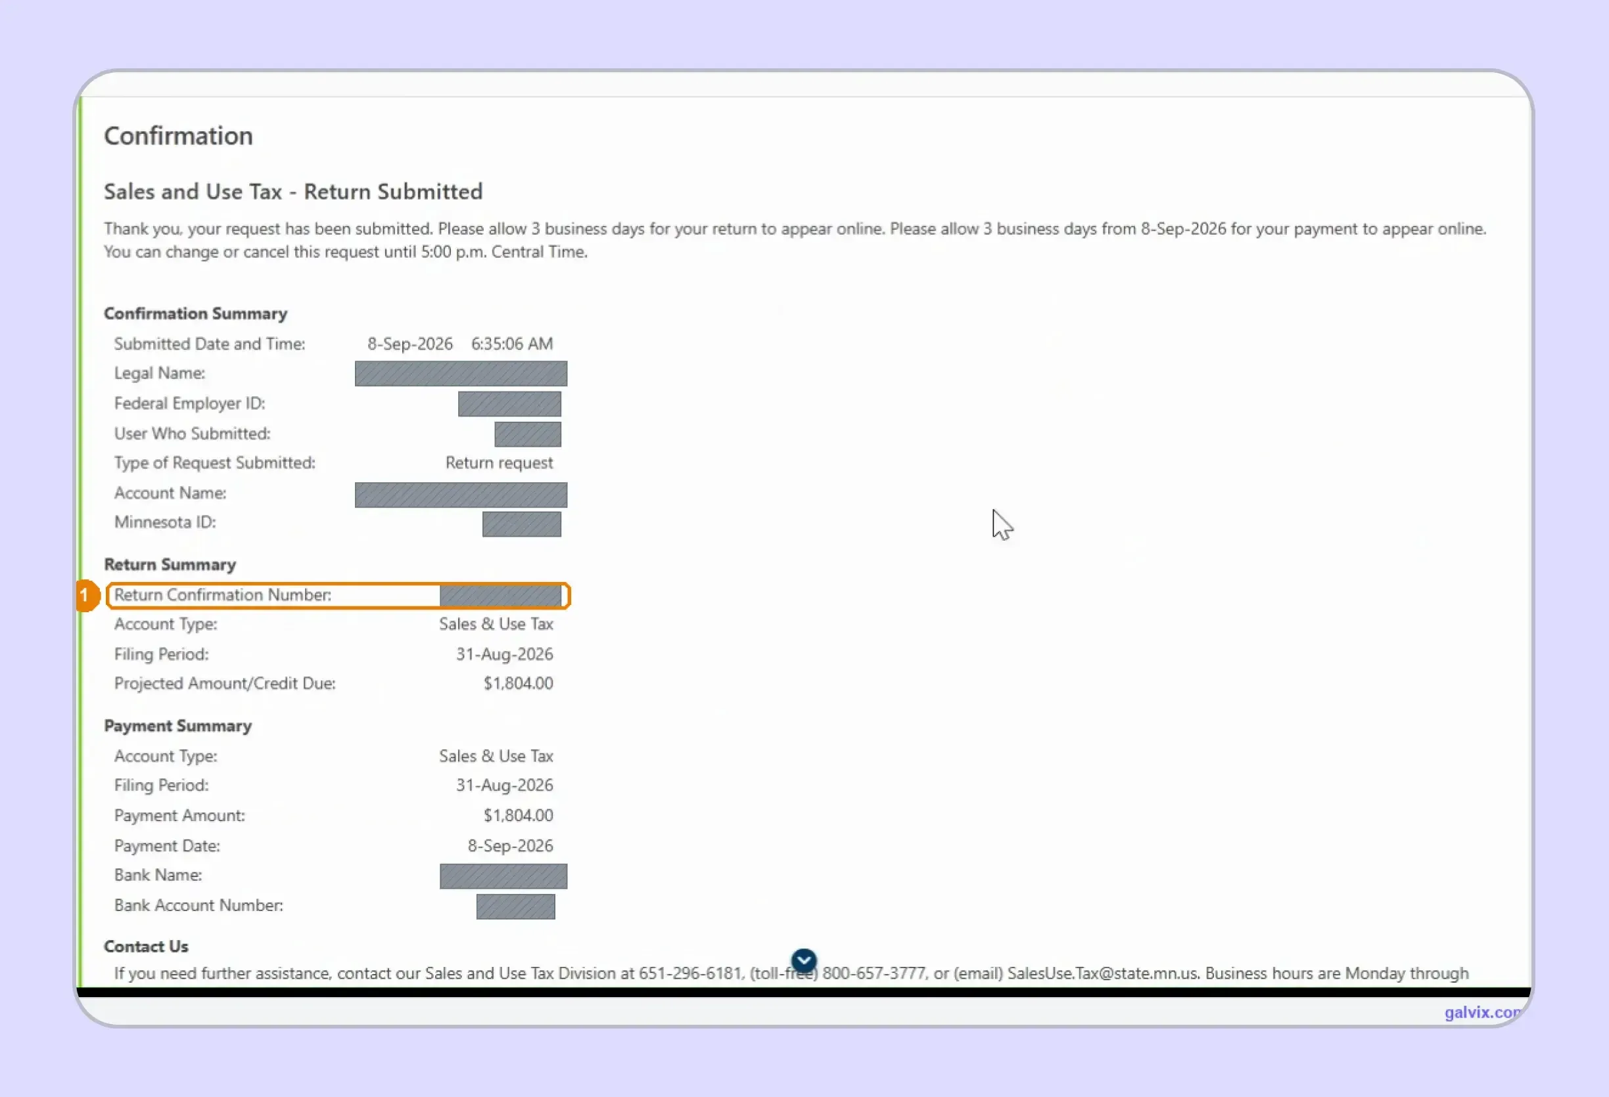Viewport: 1609px width, 1097px height.
Task: Click Account Type value under Return Summary
Action: point(496,624)
